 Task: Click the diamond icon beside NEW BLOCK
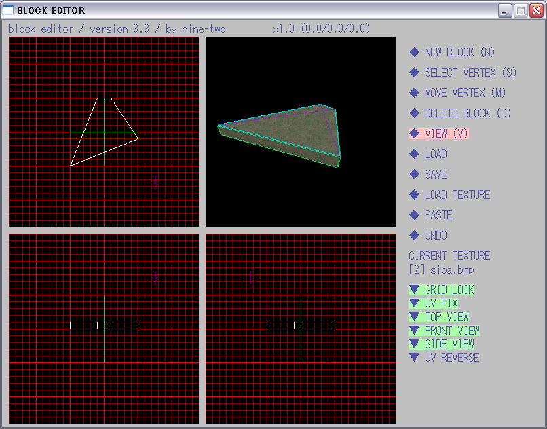[x=414, y=52]
